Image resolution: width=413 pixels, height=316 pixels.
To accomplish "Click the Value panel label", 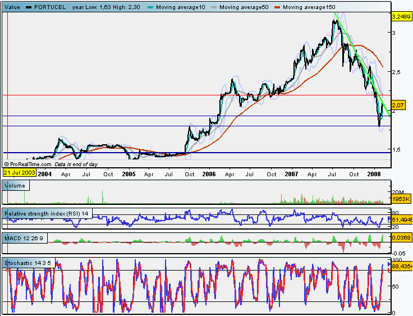I will tap(12, 7).
